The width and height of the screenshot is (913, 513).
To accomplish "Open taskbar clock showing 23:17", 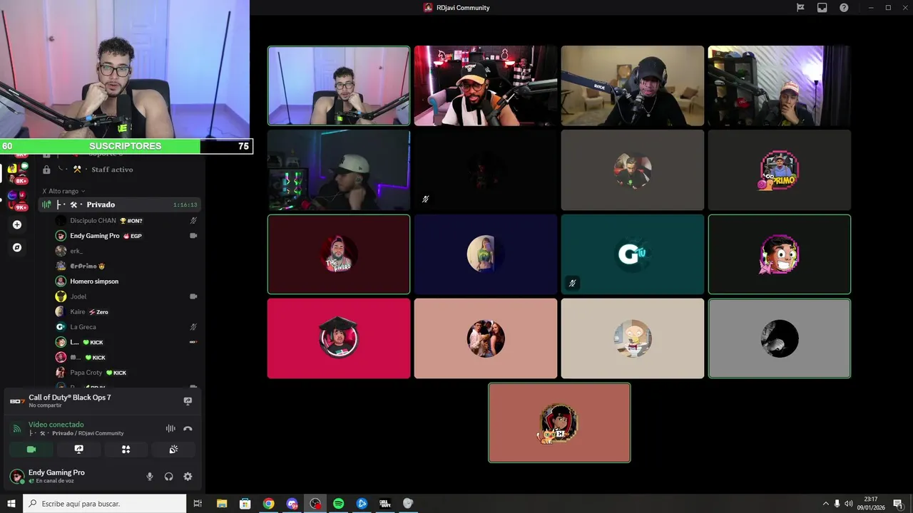I will pyautogui.click(x=870, y=504).
